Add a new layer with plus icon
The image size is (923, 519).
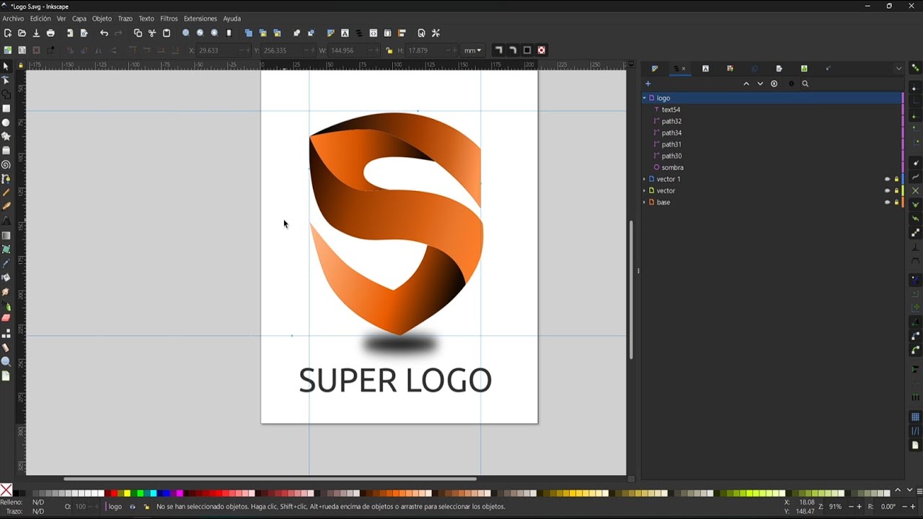[x=648, y=84]
